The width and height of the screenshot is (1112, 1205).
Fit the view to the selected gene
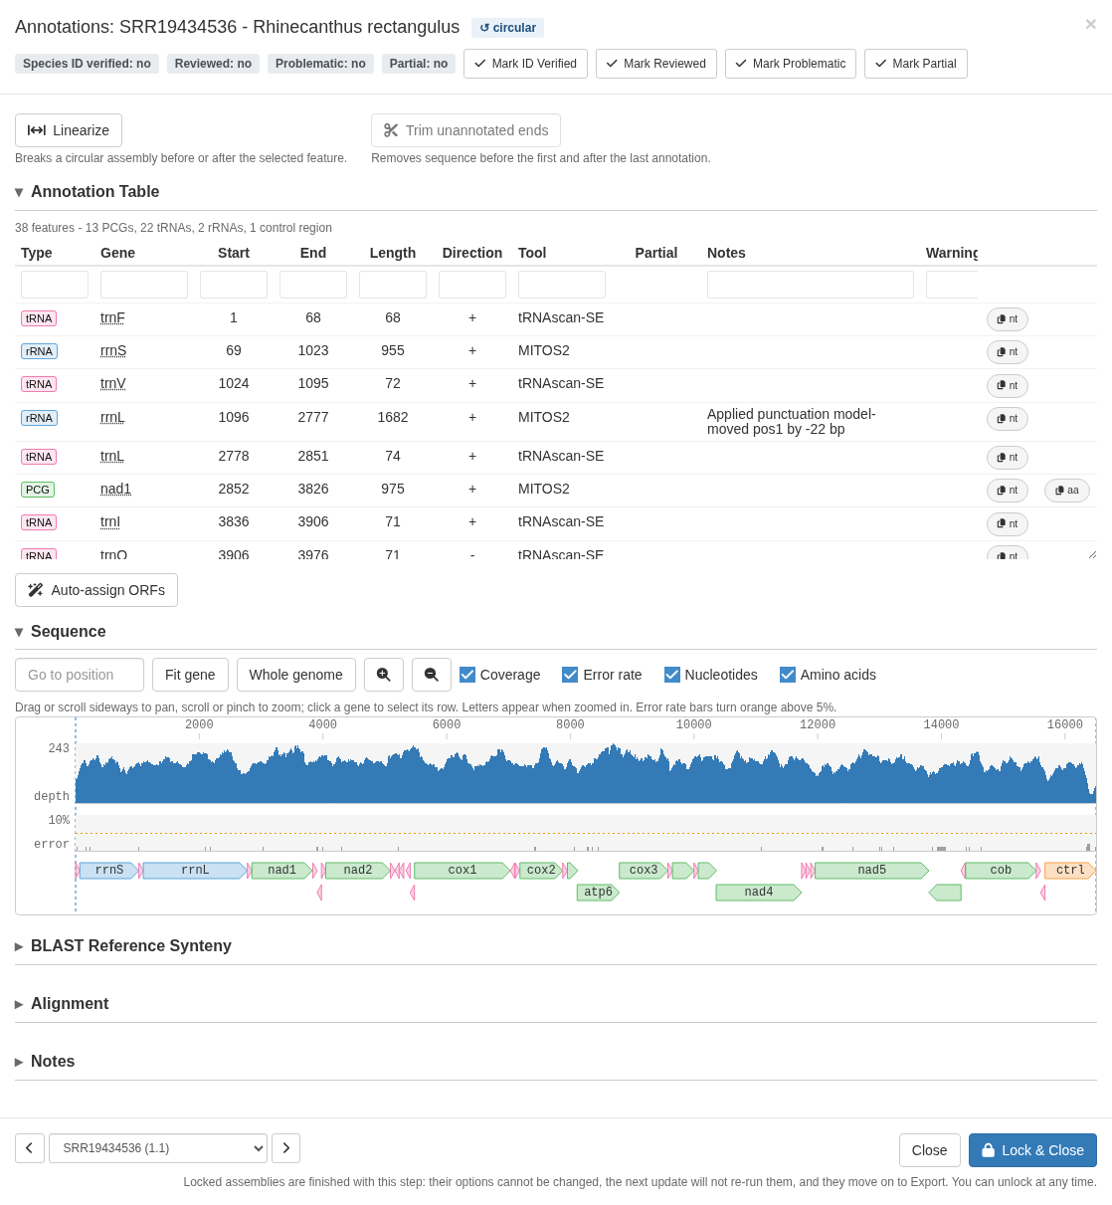[190, 675]
